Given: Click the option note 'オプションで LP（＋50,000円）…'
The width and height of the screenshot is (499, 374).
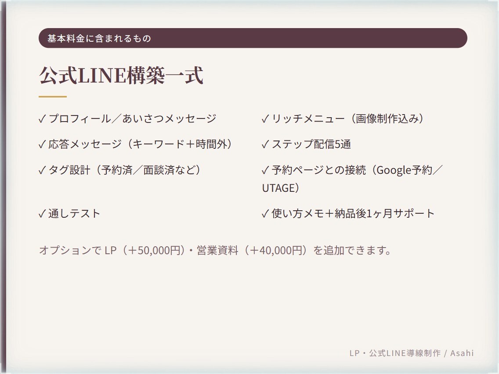Looking at the screenshot, I should click(215, 251).
